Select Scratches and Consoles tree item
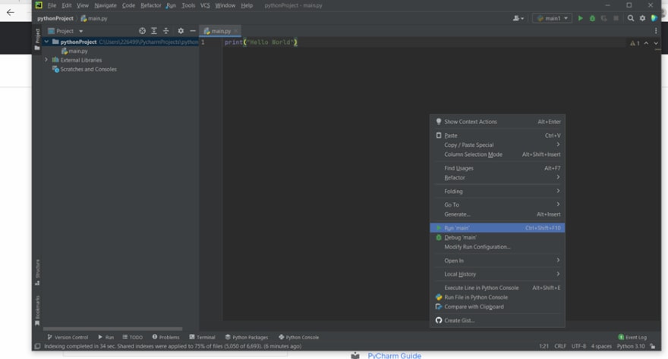The image size is (668, 359). 84,69
